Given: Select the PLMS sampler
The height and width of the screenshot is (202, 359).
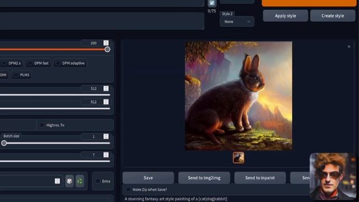Looking at the screenshot, I should tap(21, 75).
